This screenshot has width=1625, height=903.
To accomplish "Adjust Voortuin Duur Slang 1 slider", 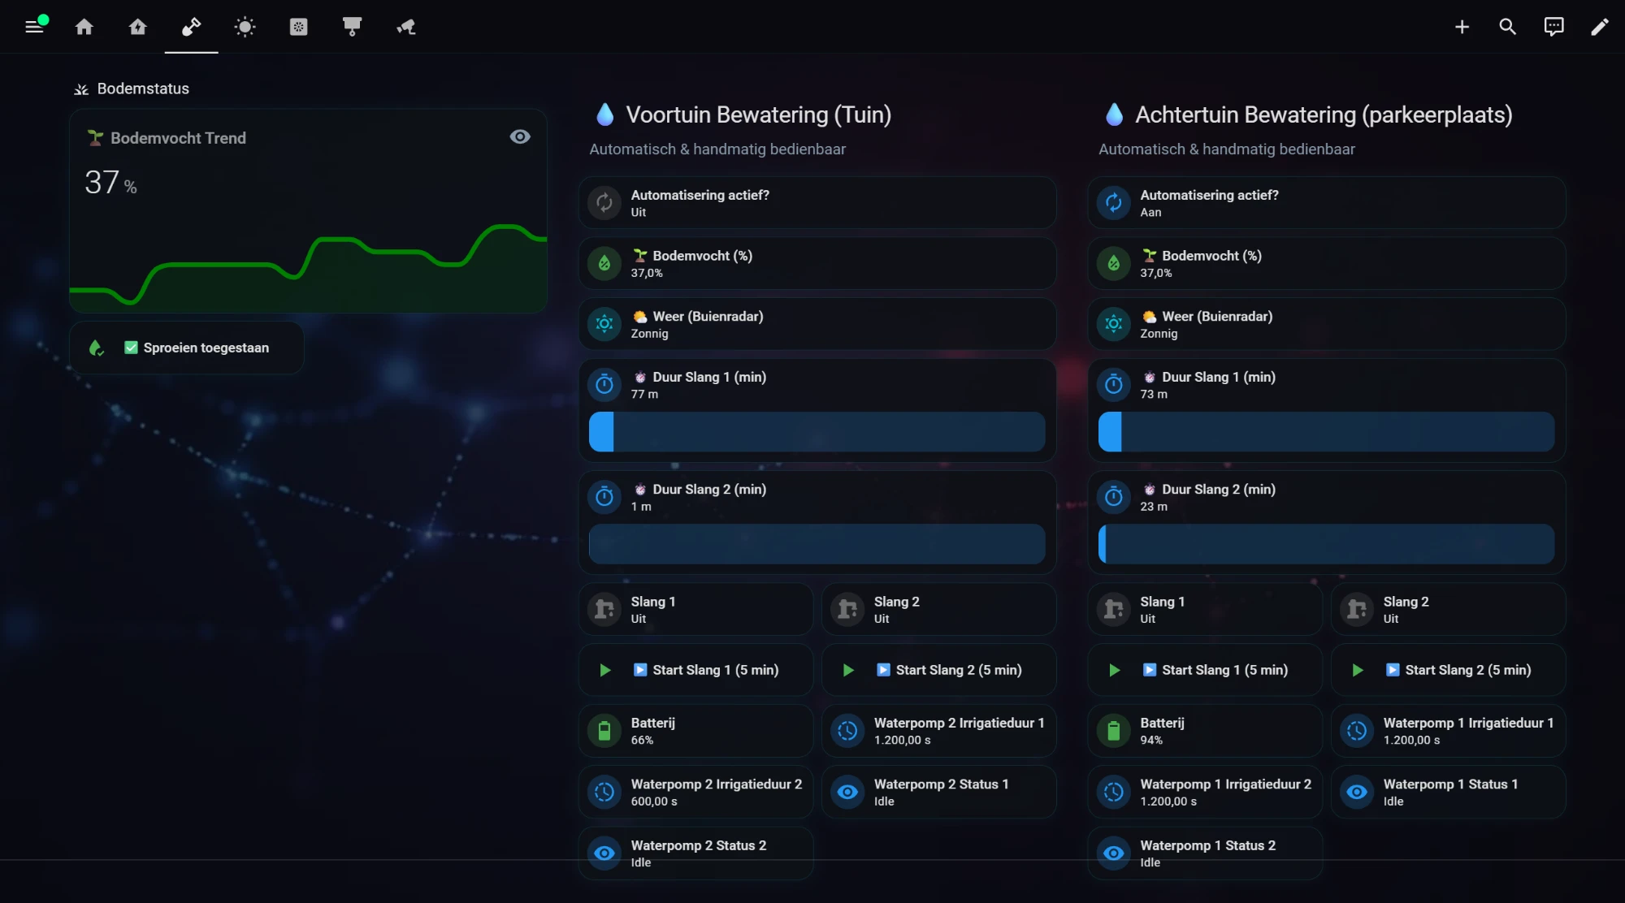I will point(817,431).
